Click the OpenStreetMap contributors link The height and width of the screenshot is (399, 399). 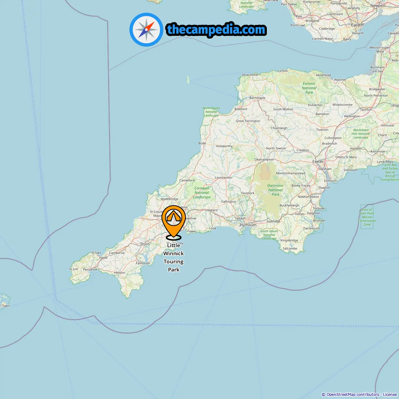[353, 395]
